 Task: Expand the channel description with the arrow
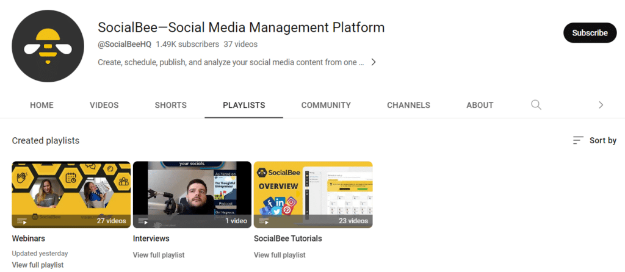(374, 62)
